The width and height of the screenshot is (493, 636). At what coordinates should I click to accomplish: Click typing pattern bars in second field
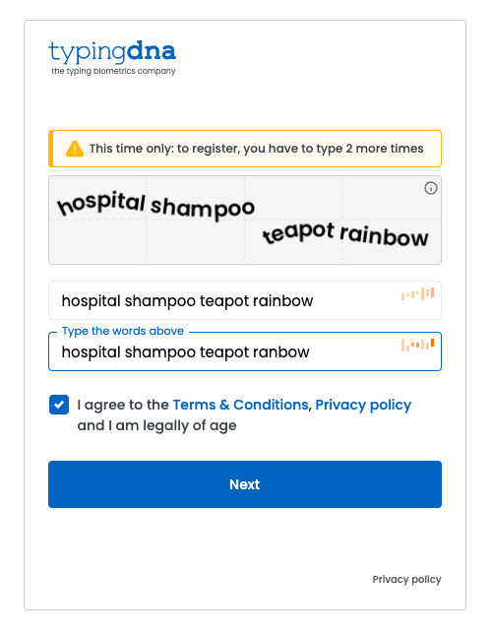pyautogui.click(x=417, y=345)
